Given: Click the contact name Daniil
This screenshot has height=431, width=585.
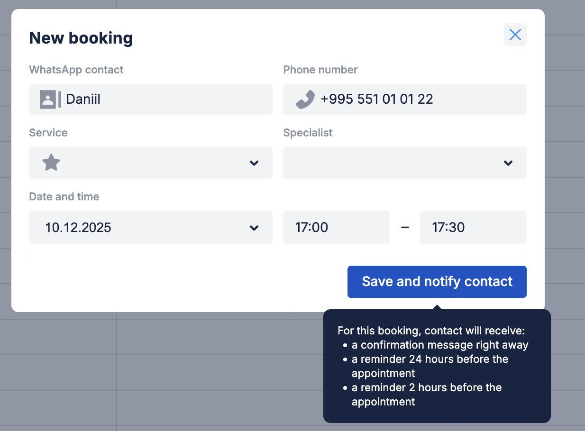Looking at the screenshot, I should coord(83,99).
